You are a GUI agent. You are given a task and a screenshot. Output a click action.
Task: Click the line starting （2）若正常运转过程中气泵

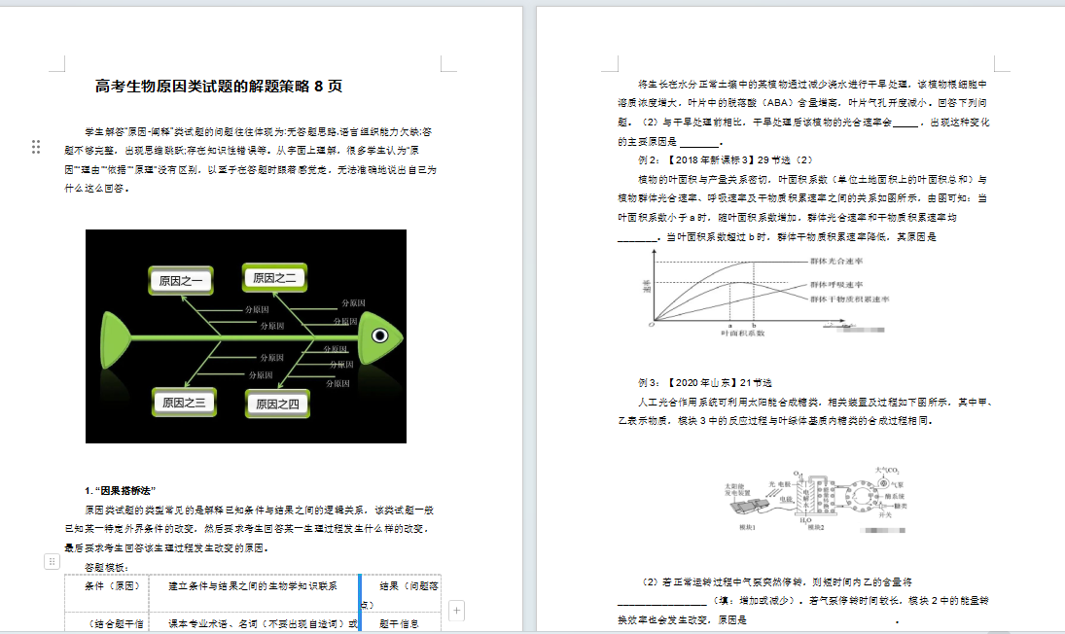click(776, 582)
